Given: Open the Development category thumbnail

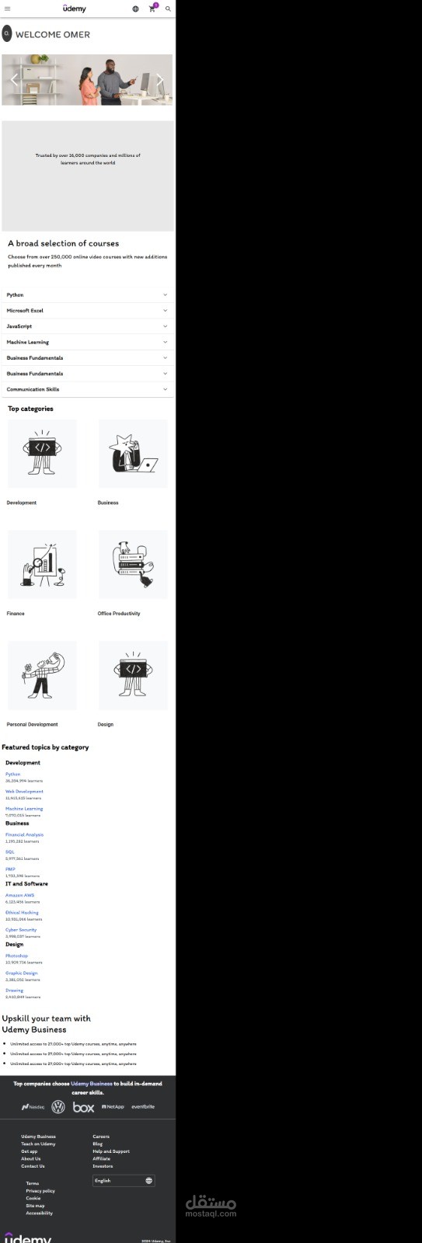Looking at the screenshot, I should point(42,454).
